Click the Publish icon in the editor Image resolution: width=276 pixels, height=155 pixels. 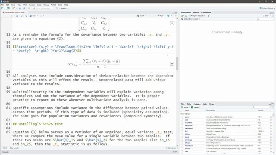click(169, 16)
